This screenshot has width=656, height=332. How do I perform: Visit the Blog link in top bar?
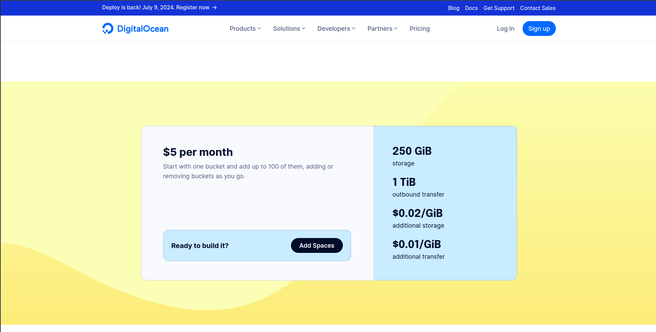(x=453, y=8)
